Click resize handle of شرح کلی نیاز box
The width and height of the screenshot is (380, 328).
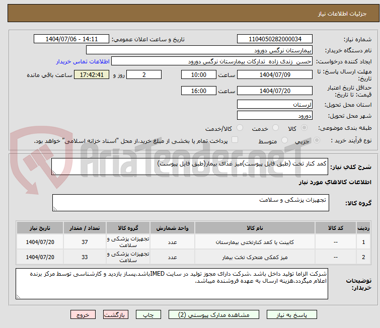[x=55, y=172]
